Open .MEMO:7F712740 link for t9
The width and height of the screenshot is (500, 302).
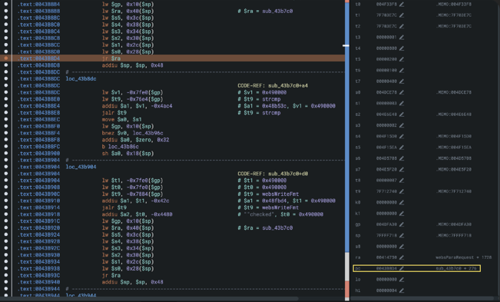(x=454, y=191)
